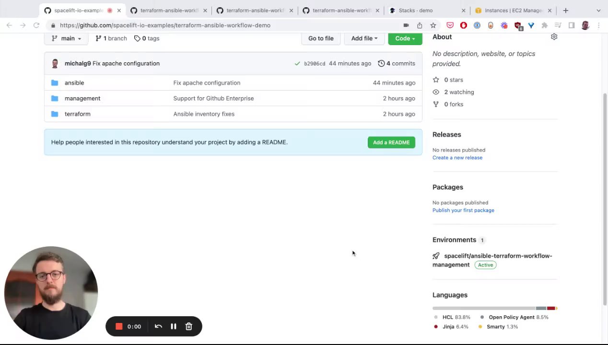Open a new browser tab

566,11
